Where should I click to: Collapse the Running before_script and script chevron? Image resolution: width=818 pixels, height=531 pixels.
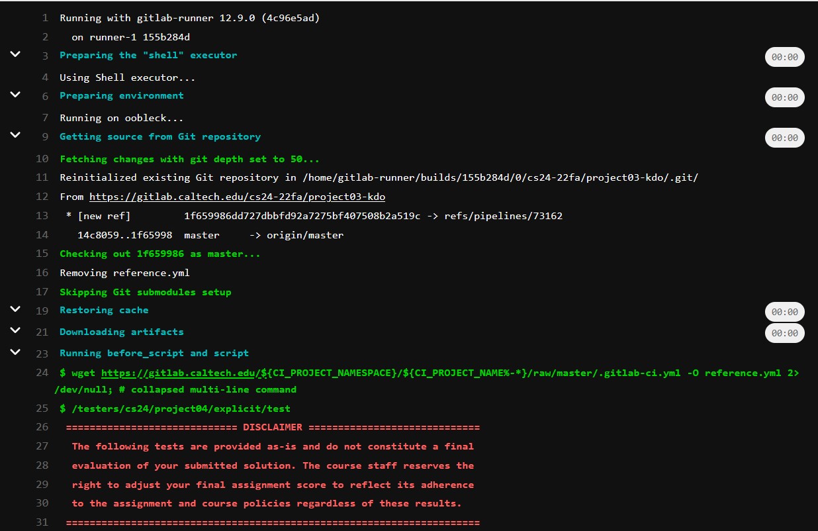(x=15, y=352)
